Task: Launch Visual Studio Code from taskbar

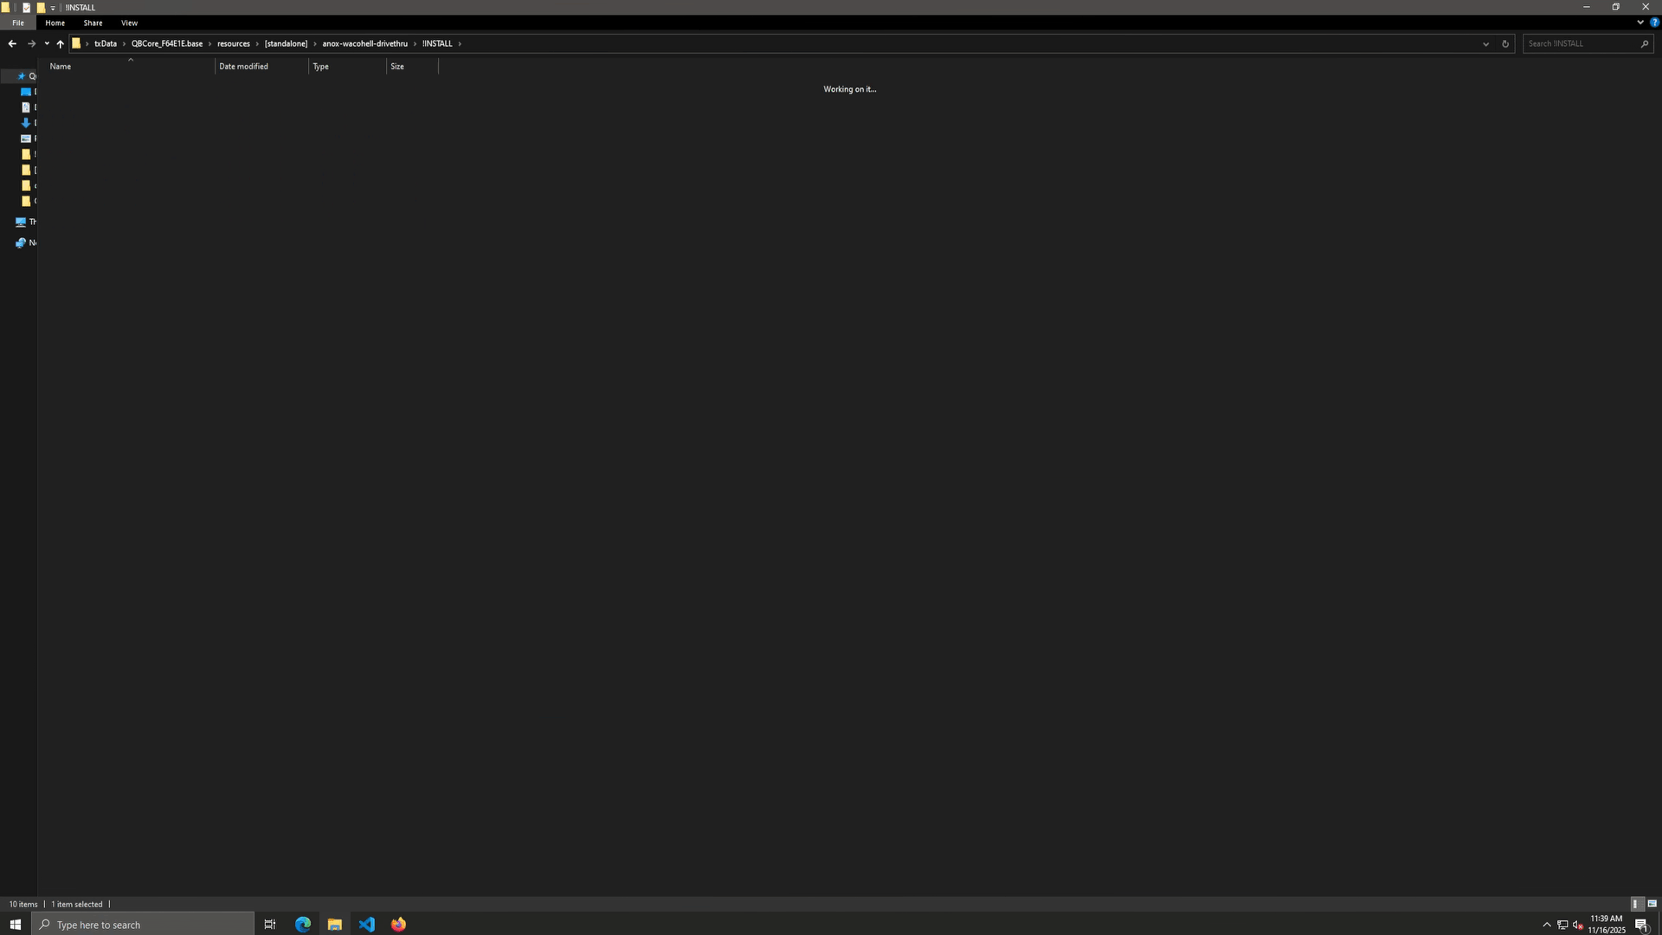Action: tap(367, 924)
